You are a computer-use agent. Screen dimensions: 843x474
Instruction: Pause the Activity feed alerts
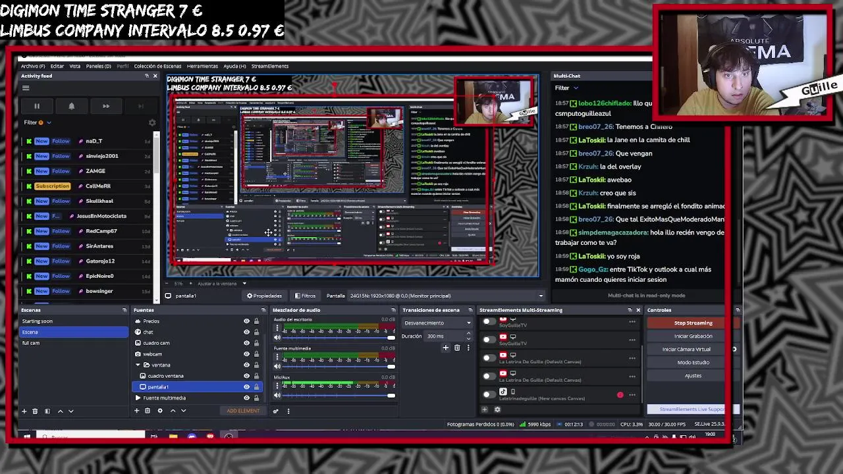pyautogui.click(x=37, y=106)
